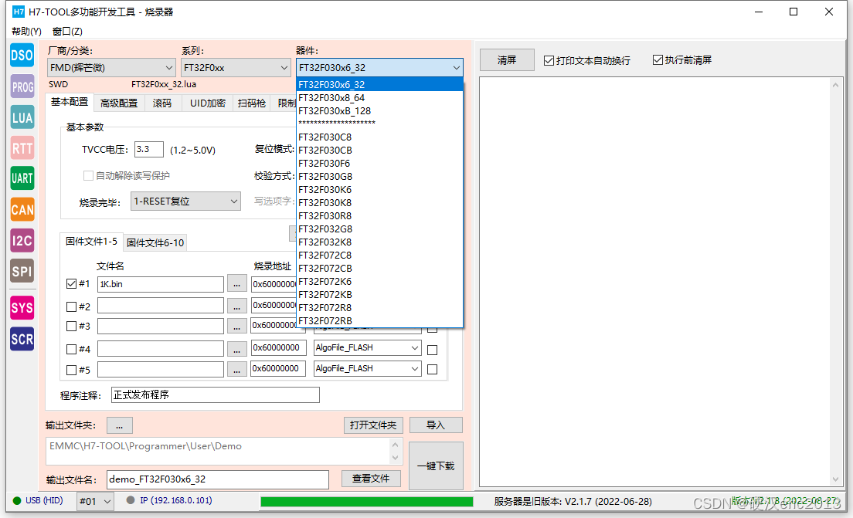
Task: Toggle firmware file #1 checkbox
Action: (71, 284)
